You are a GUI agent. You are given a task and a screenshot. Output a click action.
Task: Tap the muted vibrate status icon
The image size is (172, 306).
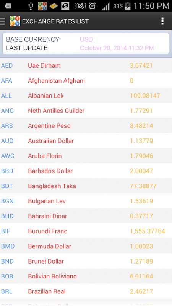tap(81, 6)
